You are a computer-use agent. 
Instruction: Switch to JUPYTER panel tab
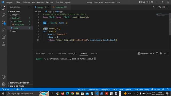pos(94,54)
